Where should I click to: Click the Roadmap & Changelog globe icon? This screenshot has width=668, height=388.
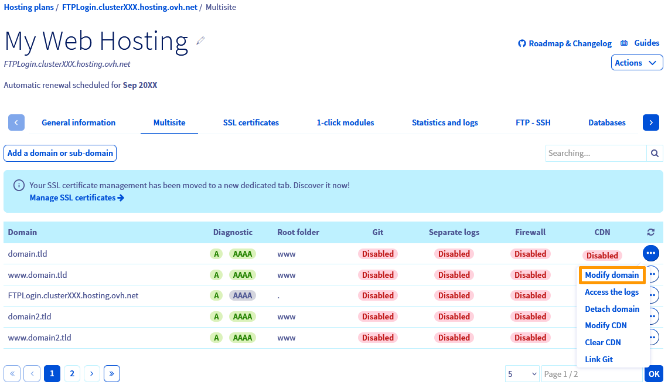(x=522, y=43)
